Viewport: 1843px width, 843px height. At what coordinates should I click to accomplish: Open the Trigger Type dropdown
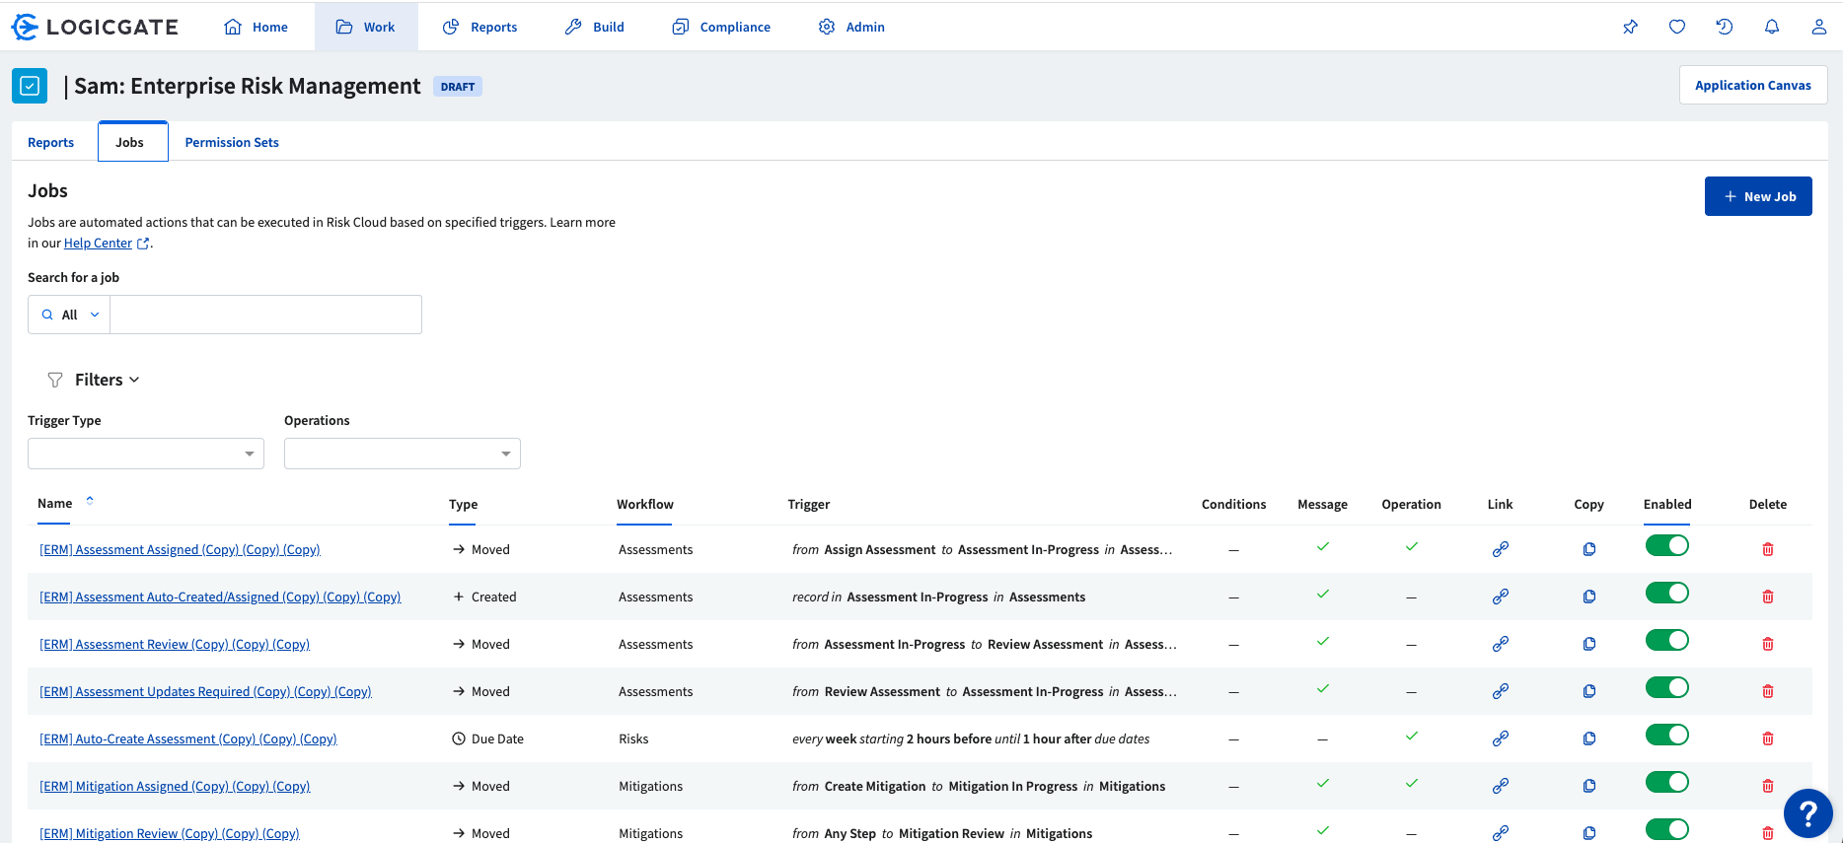(146, 454)
